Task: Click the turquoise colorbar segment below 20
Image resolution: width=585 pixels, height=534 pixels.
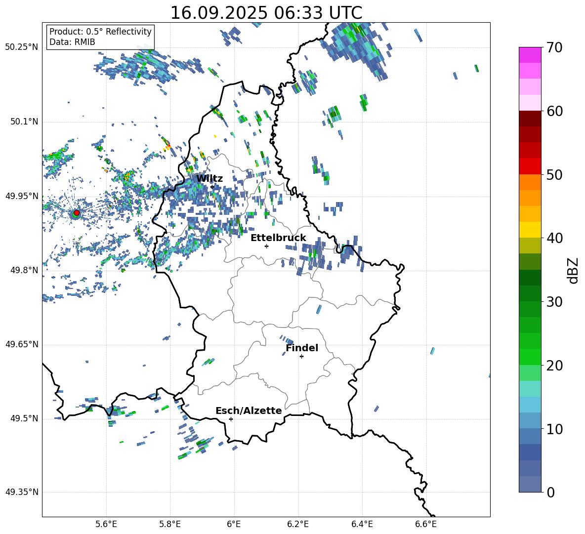Action: pos(530,389)
